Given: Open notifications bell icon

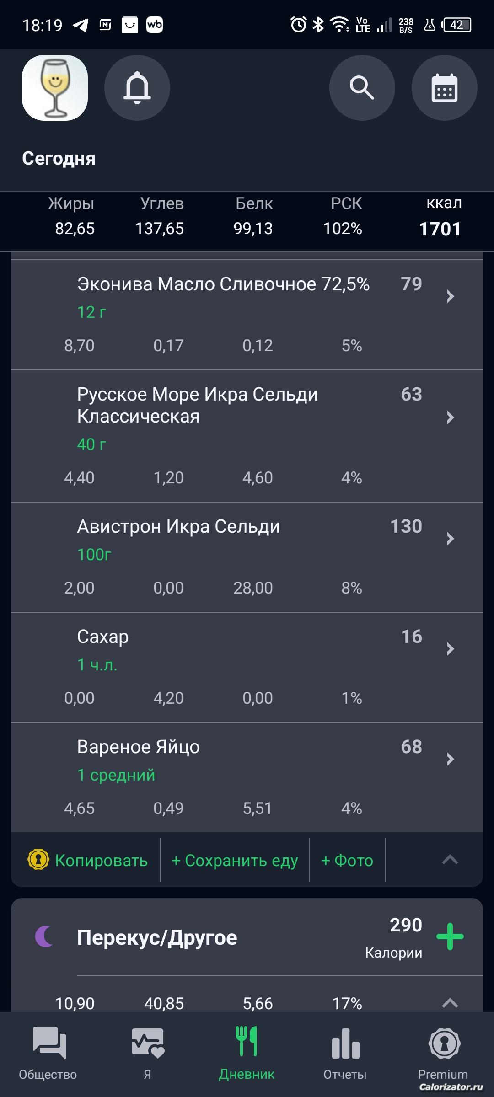Looking at the screenshot, I should pos(137,88).
